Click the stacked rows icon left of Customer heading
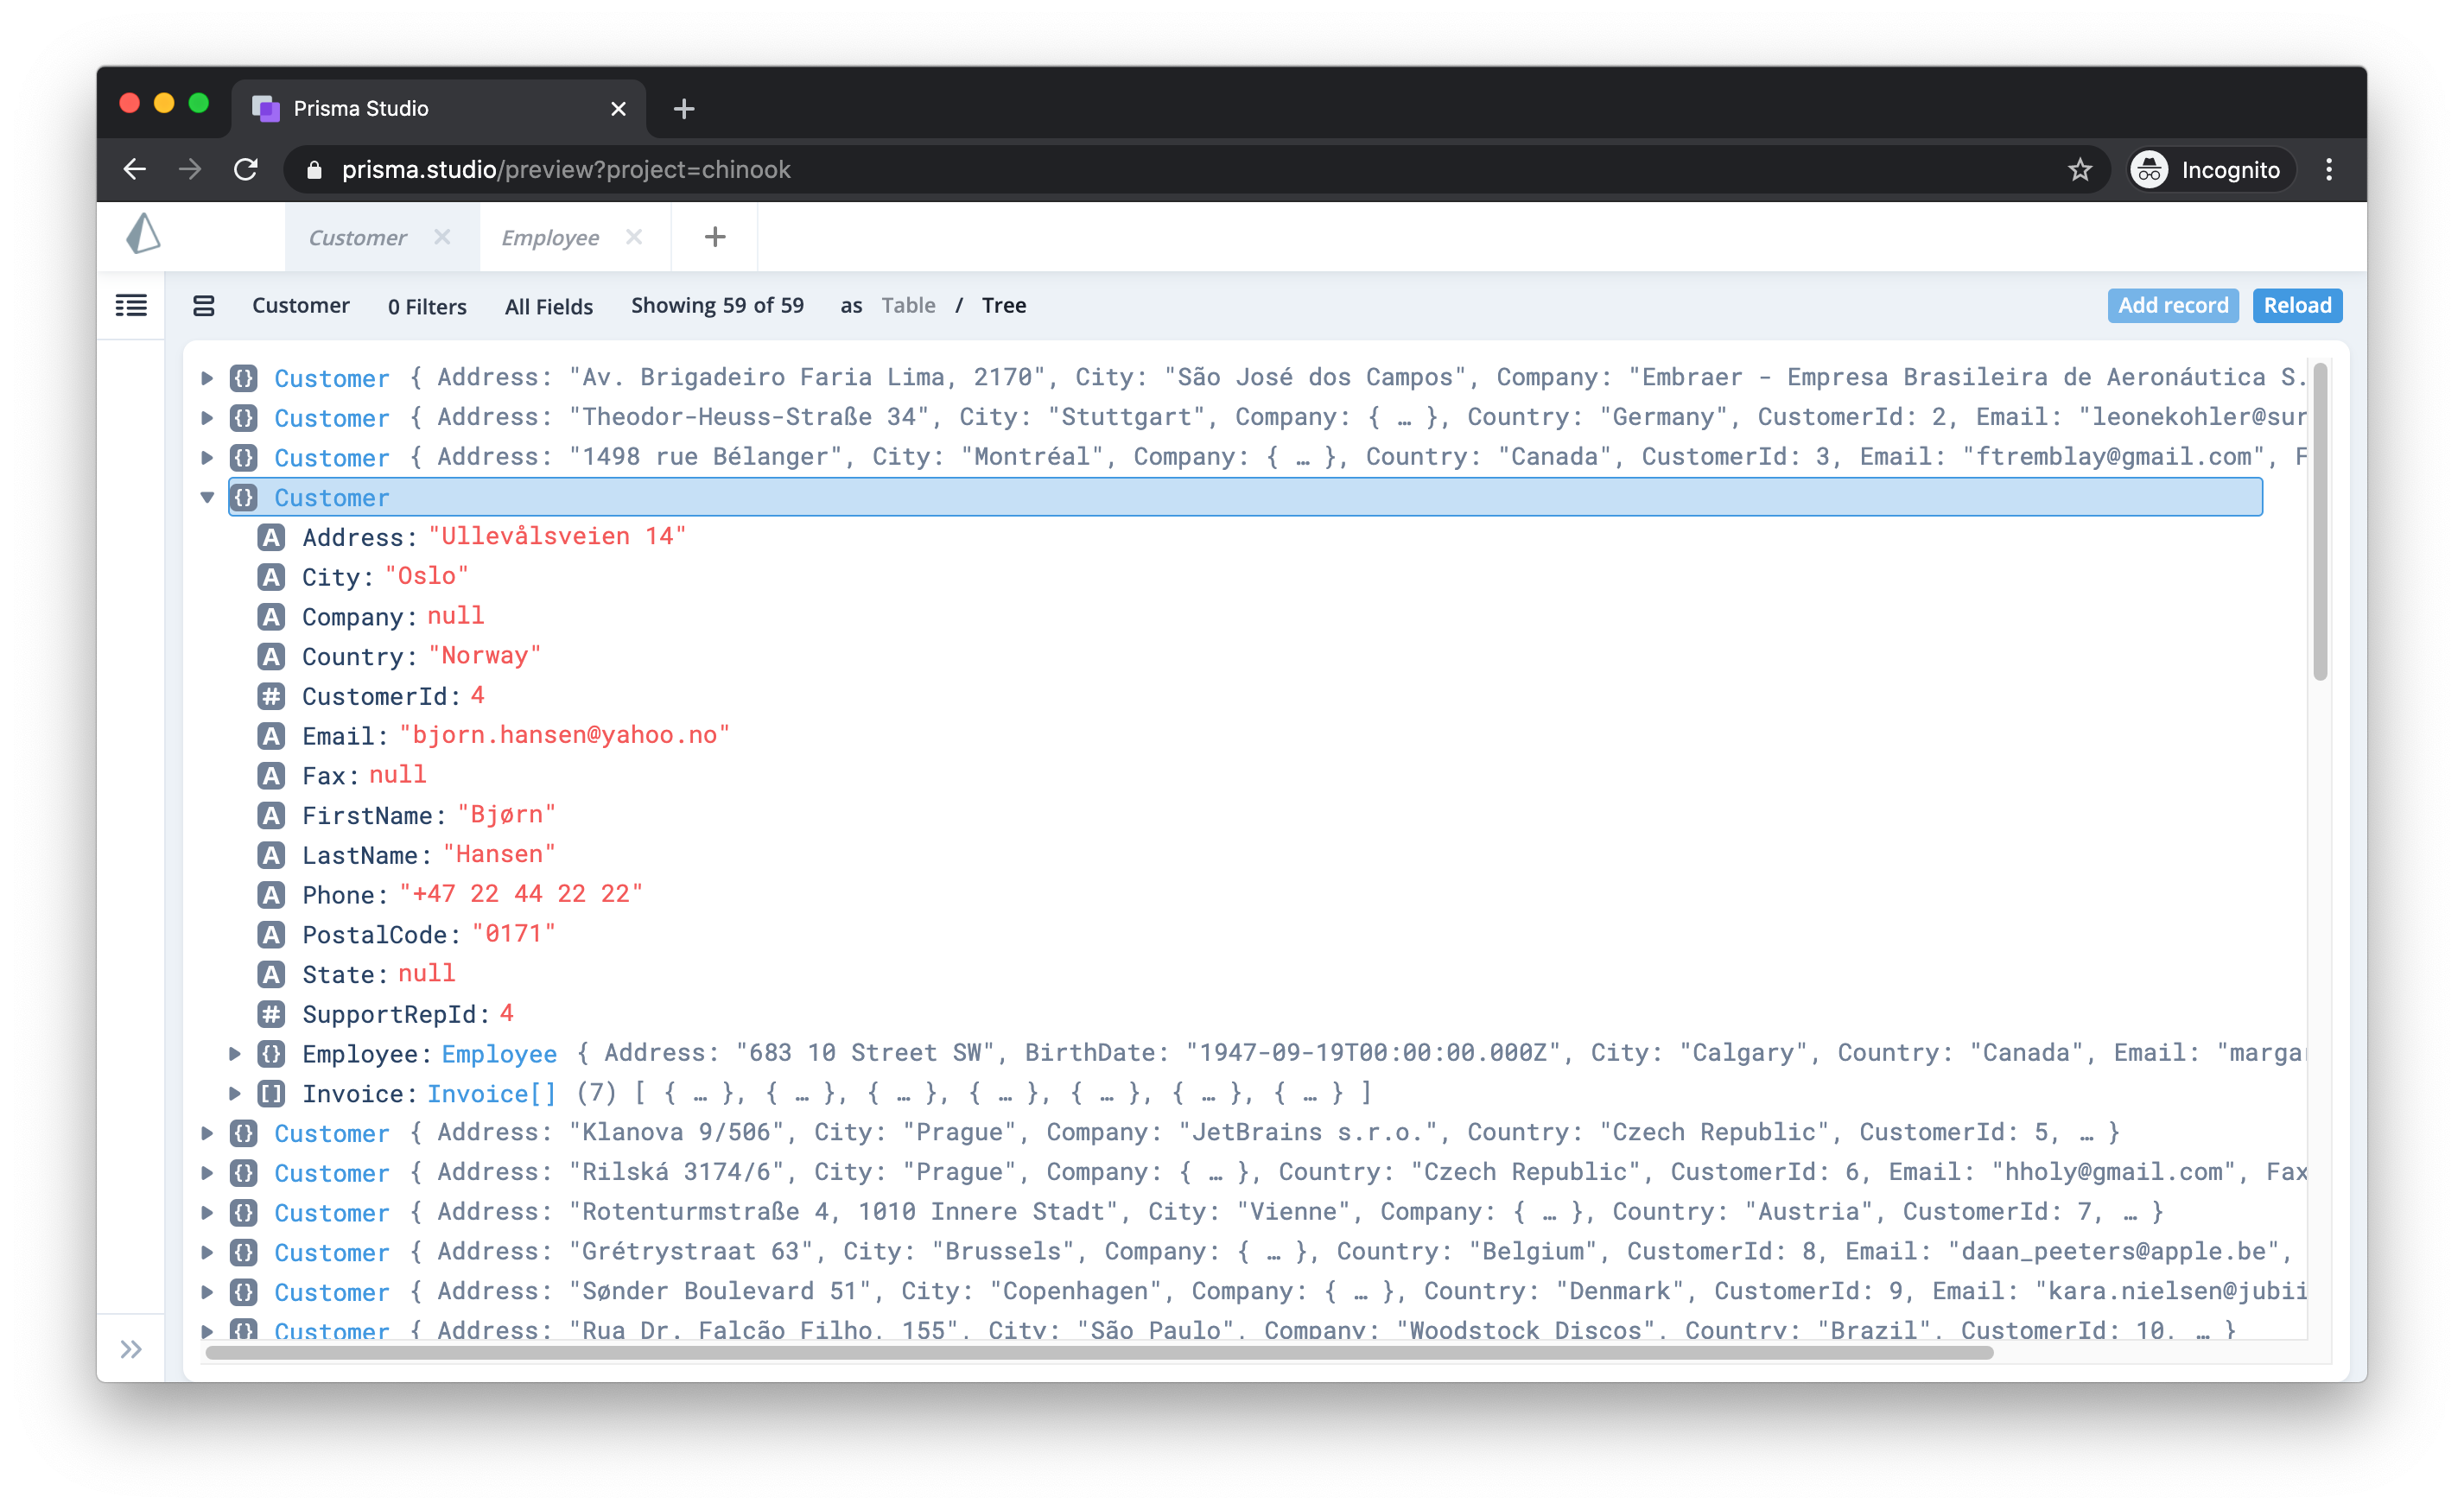Image resolution: width=2464 pixels, height=1510 pixels. [x=203, y=306]
